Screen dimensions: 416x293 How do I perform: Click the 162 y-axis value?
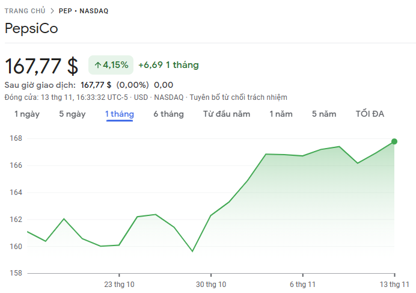[x=16, y=220]
